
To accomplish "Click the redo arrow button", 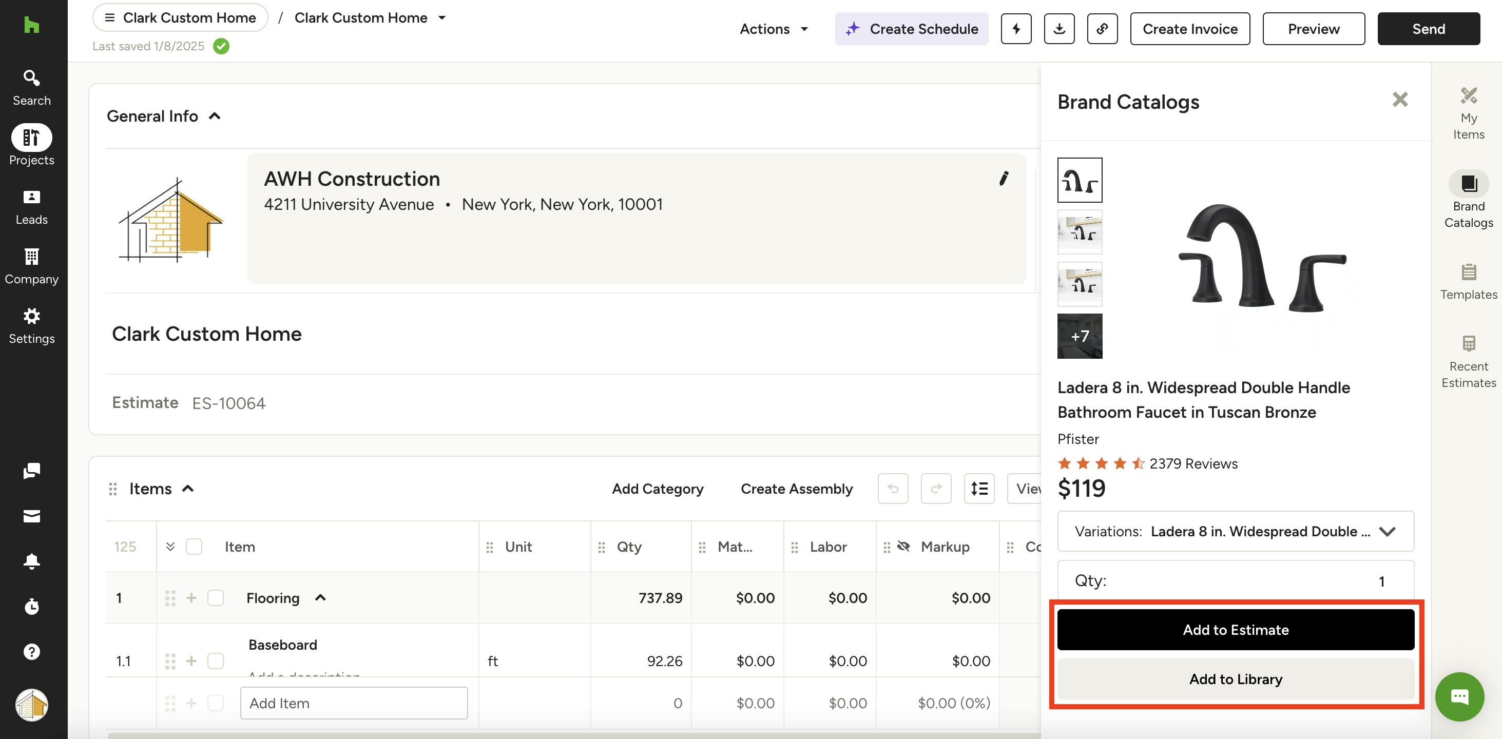I will point(936,489).
